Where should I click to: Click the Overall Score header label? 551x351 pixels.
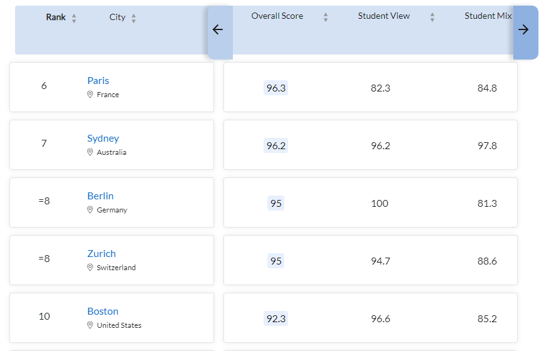(x=277, y=16)
